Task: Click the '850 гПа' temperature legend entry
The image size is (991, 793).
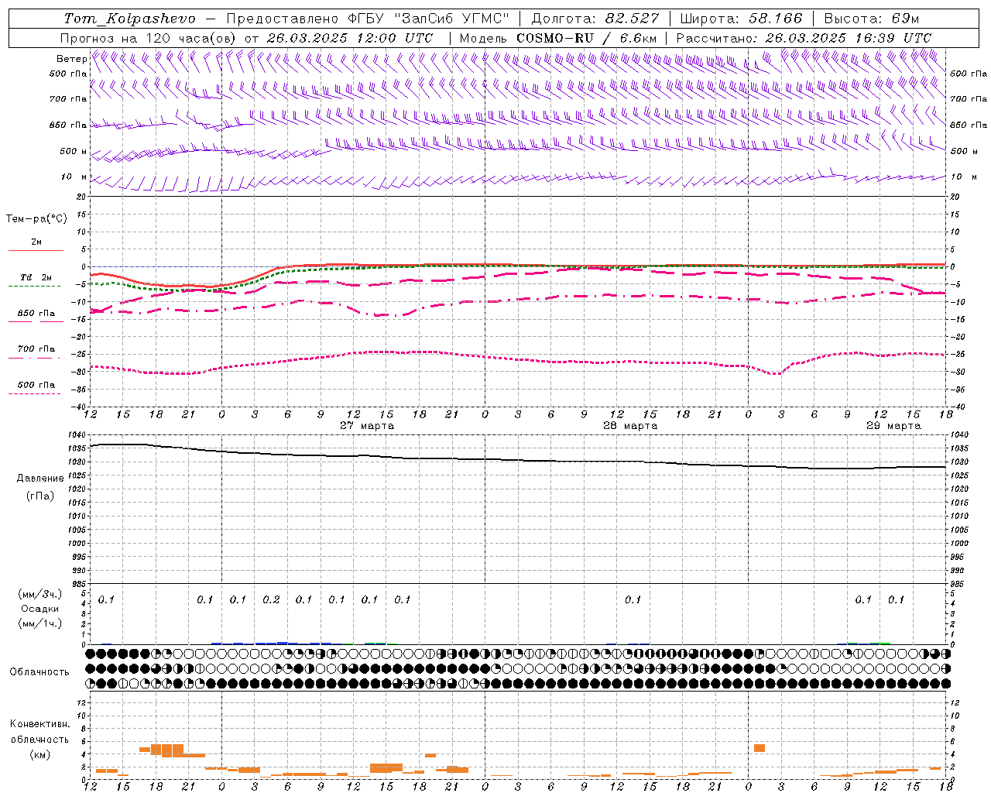Action: [36, 314]
